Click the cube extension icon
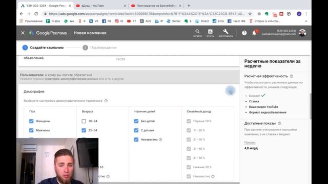Screen dimensions: 328x184 (289, 14)
